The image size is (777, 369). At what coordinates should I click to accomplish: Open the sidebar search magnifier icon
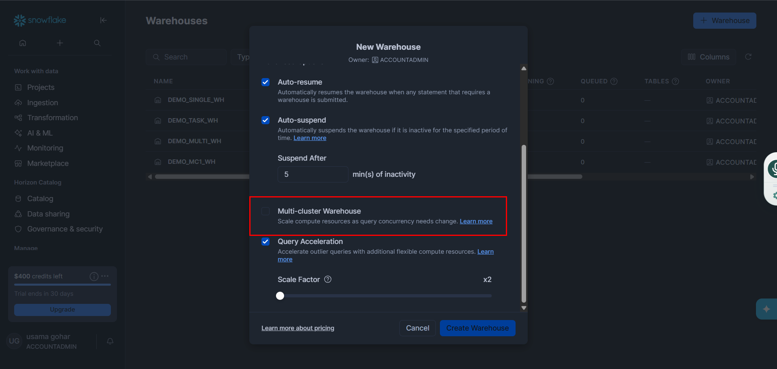click(x=97, y=43)
